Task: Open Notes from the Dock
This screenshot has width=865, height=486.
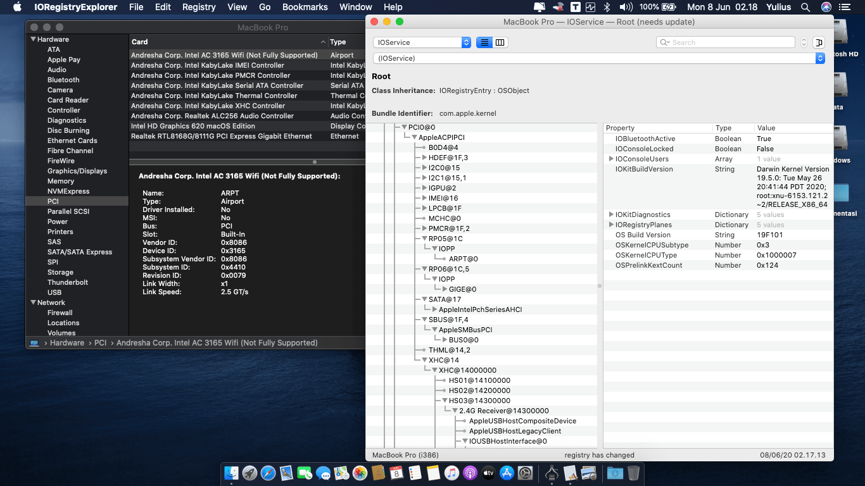Action: click(x=433, y=473)
